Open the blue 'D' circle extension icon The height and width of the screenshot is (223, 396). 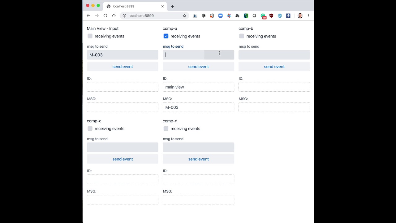[x=280, y=15]
